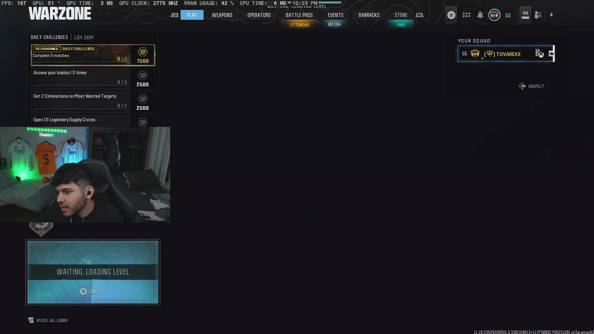Click Get 2 Eliminations challenge text
This screenshot has height=334, width=594.
click(75, 96)
